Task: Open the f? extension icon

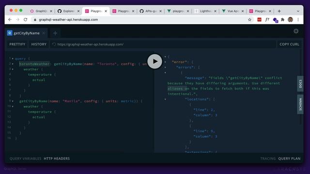Action: click(267, 19)
